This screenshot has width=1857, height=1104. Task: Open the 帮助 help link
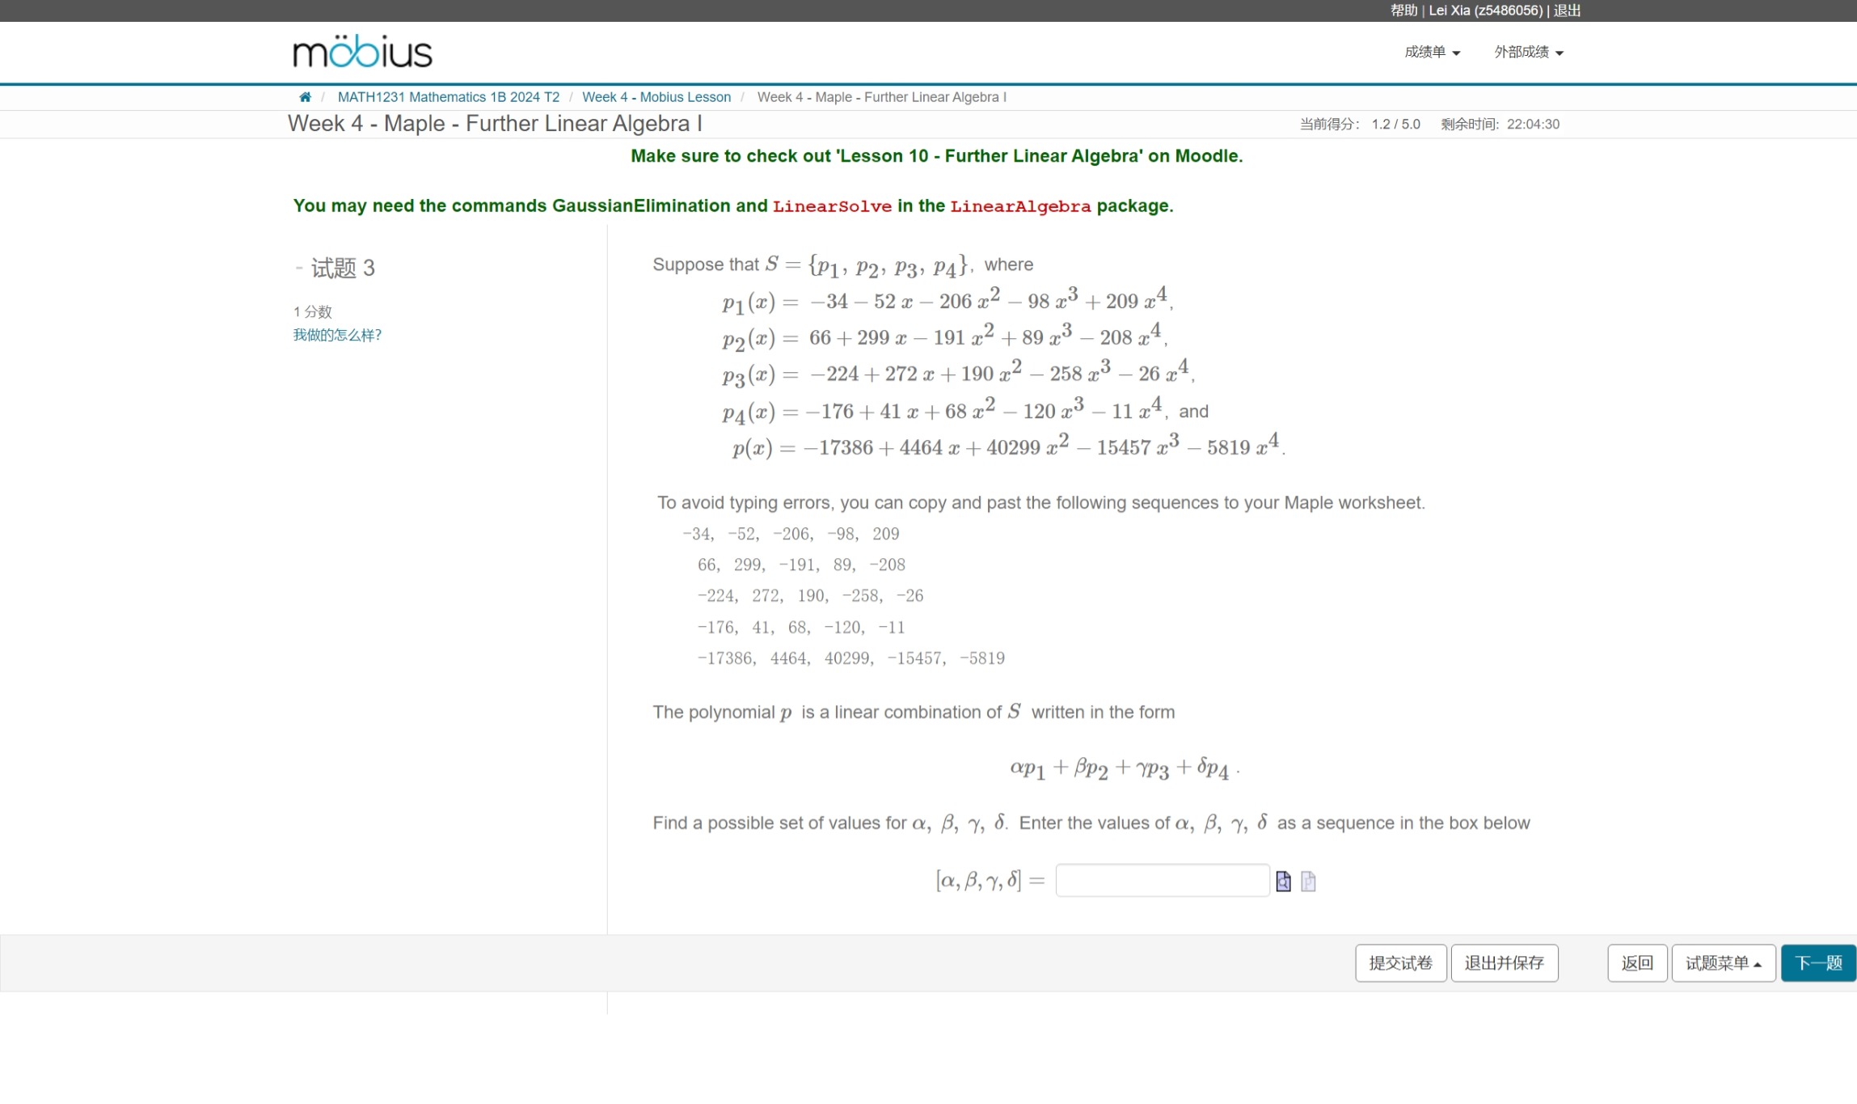[1403, 11]
